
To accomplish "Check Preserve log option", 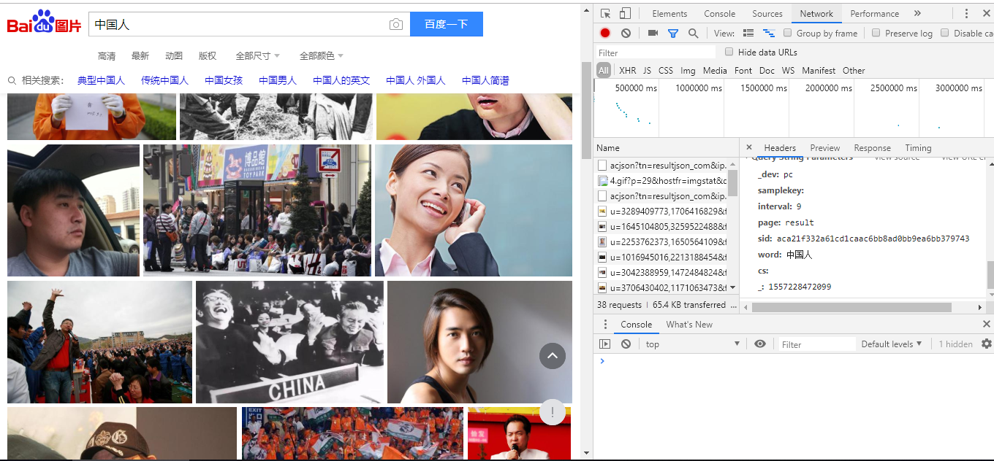I will point(876,32).
